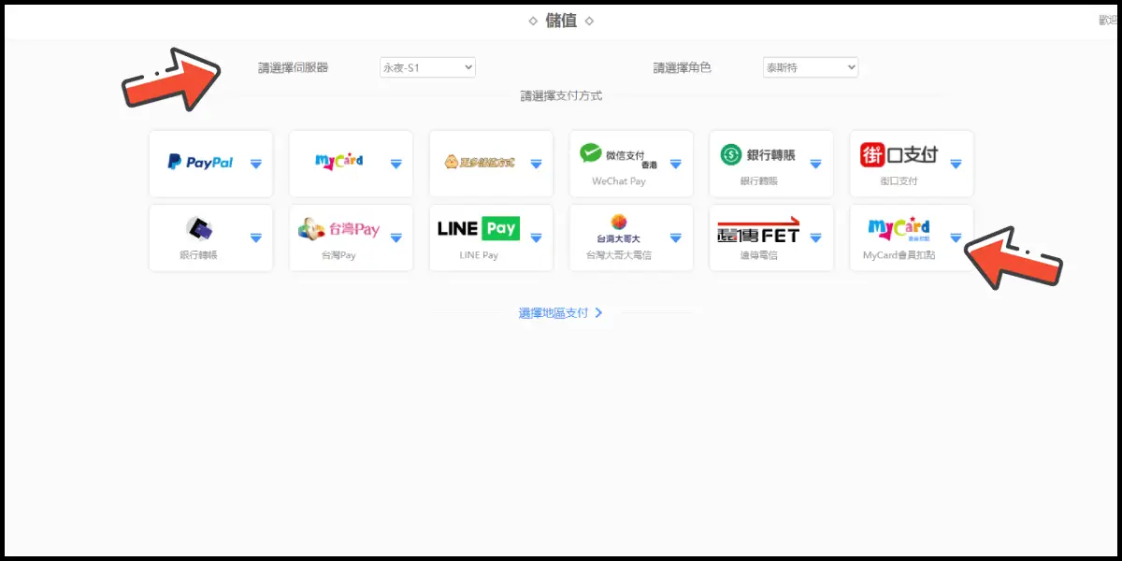
Task: Click the '台灣大哥大電信' caption text
Action: 619,255
